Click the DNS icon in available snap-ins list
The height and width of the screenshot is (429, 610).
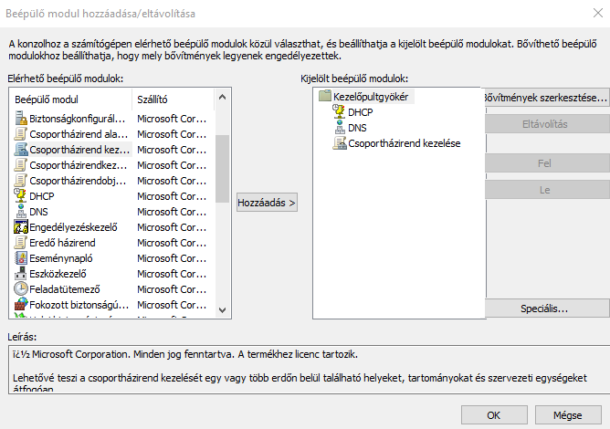click(21, 212)
